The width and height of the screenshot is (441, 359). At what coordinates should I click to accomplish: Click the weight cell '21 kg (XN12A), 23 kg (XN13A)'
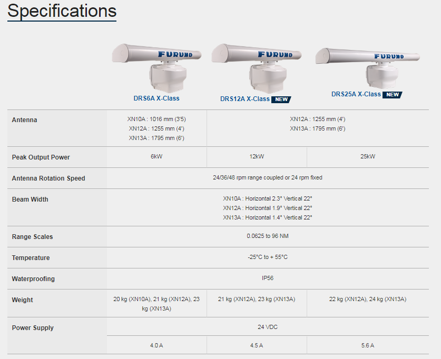257,299
